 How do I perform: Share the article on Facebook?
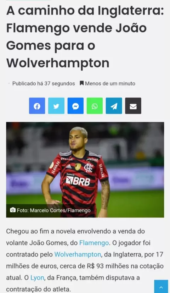pos(37,106)
